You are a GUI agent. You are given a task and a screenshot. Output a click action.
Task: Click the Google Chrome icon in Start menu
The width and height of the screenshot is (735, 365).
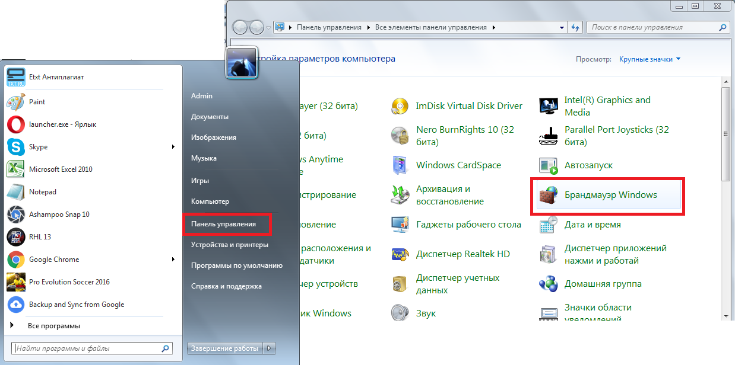[15, 260]
